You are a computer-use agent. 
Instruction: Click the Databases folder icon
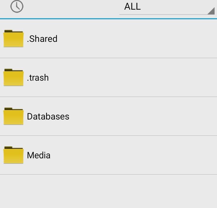pyautogui.click(x=14, y=116)
